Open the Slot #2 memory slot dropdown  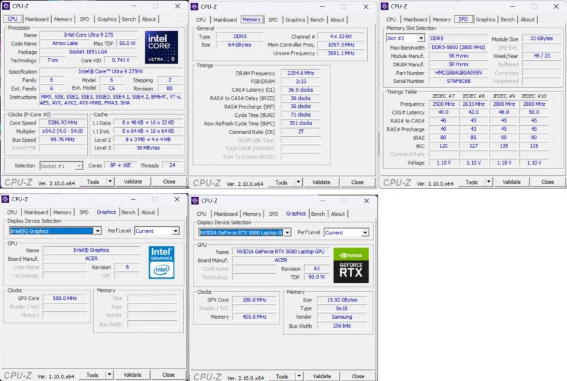pyautogui.click(x=421, y=38)
